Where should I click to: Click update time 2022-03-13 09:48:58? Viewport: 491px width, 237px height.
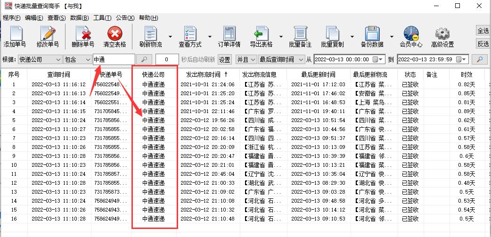click(318, 201)
